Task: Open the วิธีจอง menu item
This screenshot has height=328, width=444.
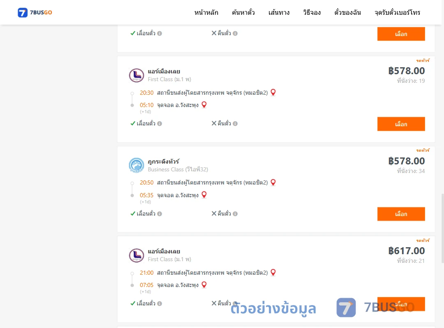Action: (x=312, y=12)
